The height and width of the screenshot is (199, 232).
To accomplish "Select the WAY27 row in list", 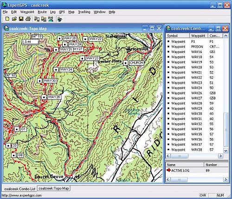I will 194,98.
